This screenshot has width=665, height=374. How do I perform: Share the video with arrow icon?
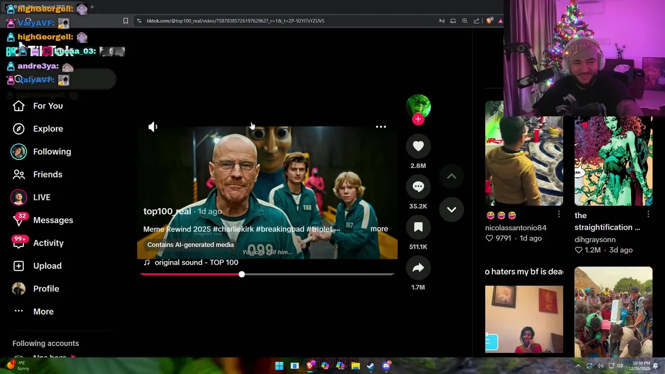coord(418,268)
